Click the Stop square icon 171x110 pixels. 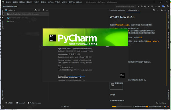(159, 7)
